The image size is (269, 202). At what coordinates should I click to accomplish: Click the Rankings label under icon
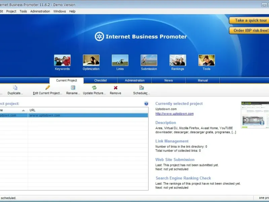tap(178, 69)
